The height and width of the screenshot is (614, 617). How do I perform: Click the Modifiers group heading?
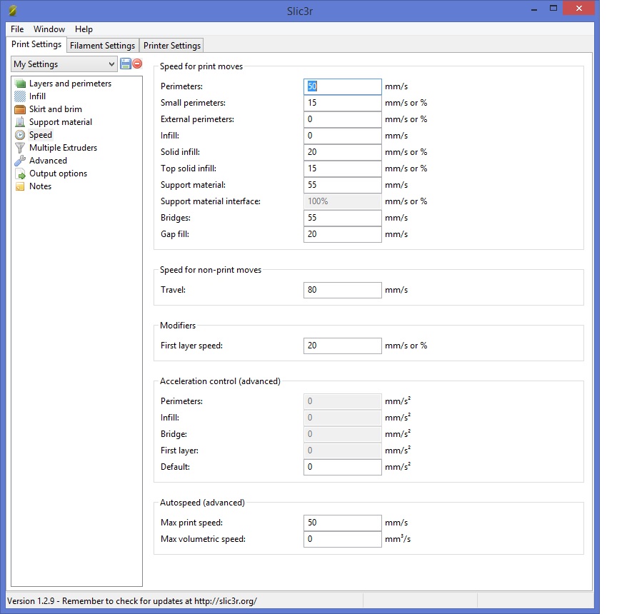tap(178, 326)
